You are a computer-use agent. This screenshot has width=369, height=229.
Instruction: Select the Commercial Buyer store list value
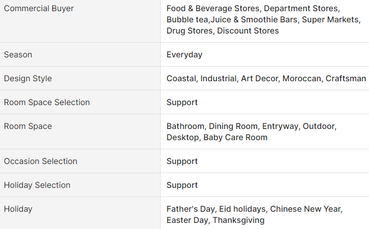(x=263, y=20)
